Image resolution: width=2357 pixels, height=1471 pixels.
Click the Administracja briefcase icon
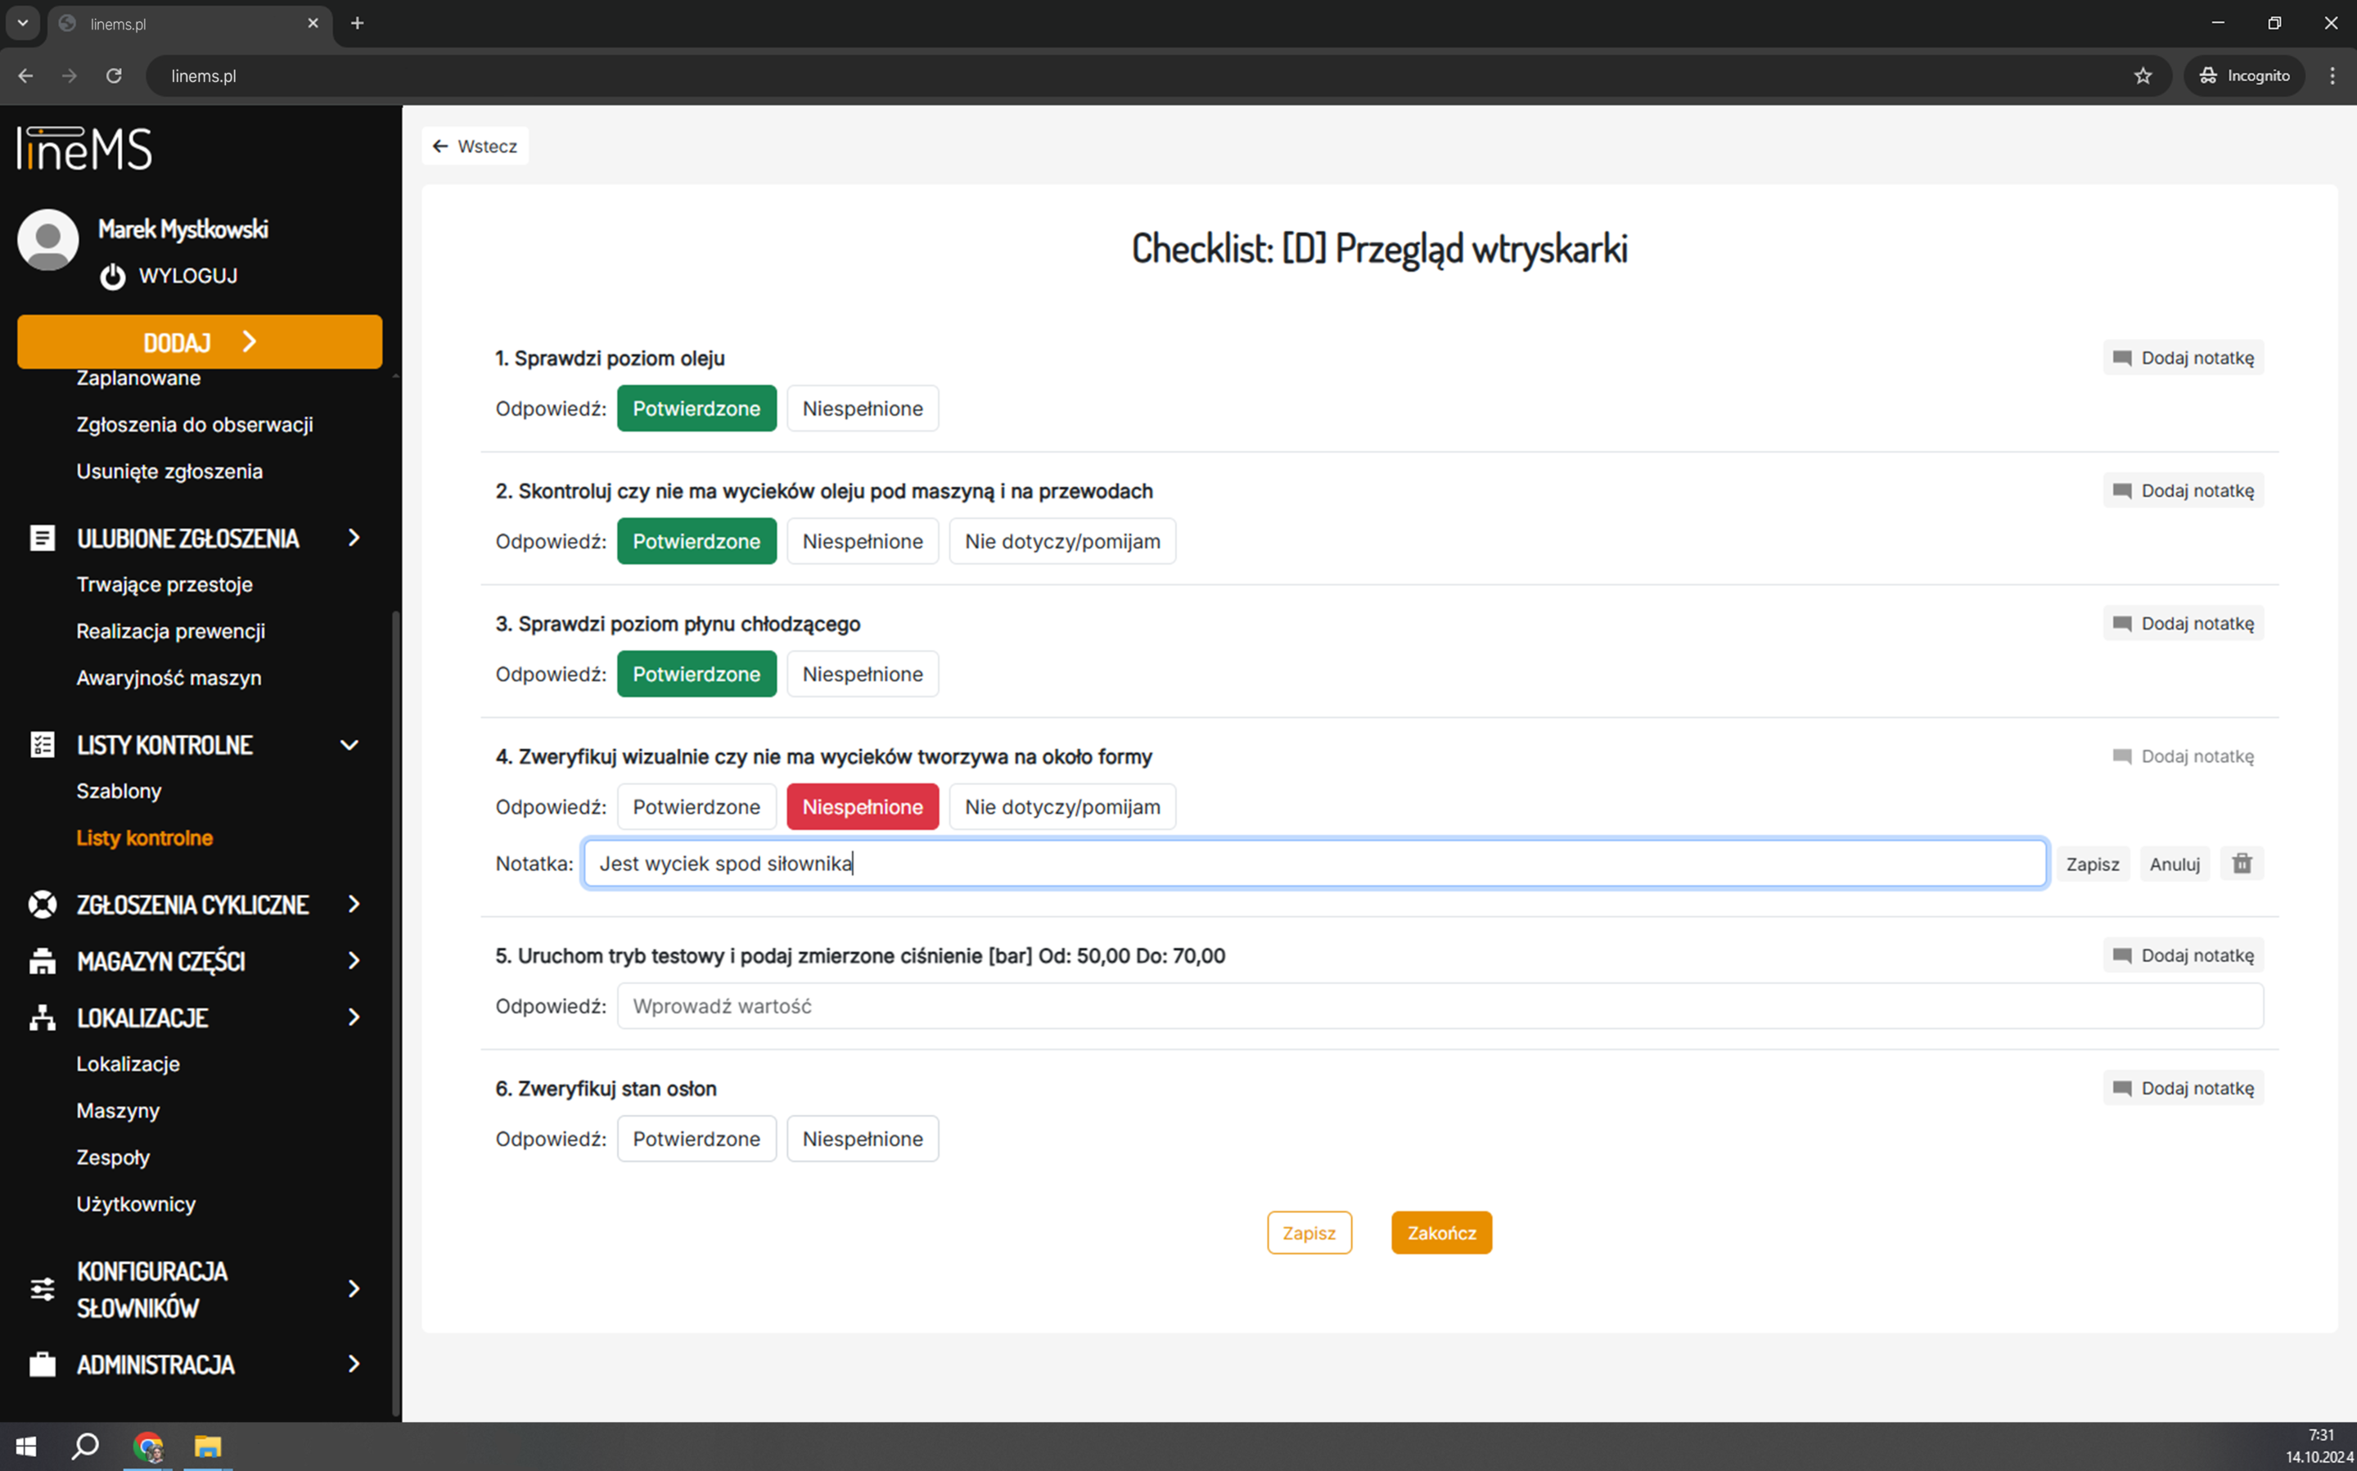pos(42,1364)
